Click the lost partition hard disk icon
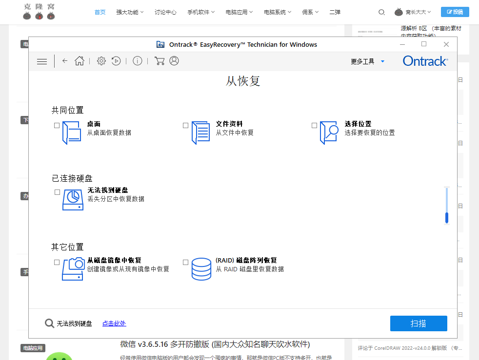The width and height of the screenshot is (479, 360). (x=73, y=200)
